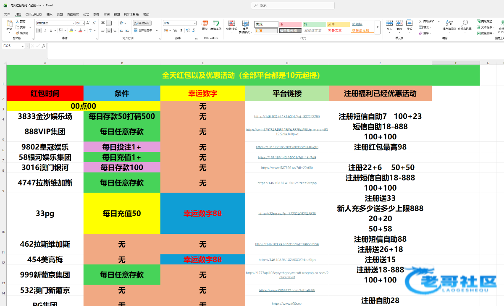Viewport: 504px width, 306px height.
Task: Toggle Bold formatting
Action: 39,31
